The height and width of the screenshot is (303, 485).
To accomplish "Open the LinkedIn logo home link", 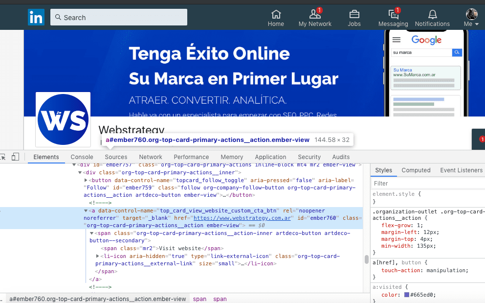I will click(36, 17).
